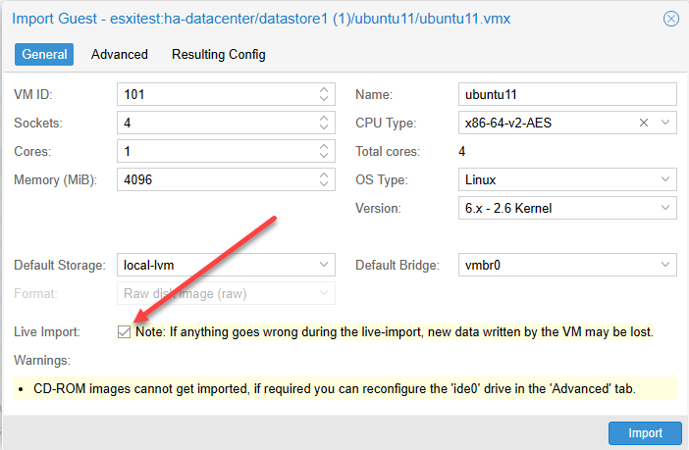Screen dimensions: 689x450
Task: Decrease the Sockets count
Action: 325,127
